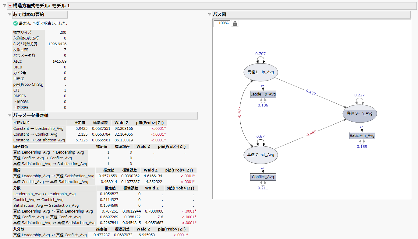Screen dimensions: 418x239
Task: Select the Leade···p_Avg observed variable box
Action: click(x=263, y=94)
